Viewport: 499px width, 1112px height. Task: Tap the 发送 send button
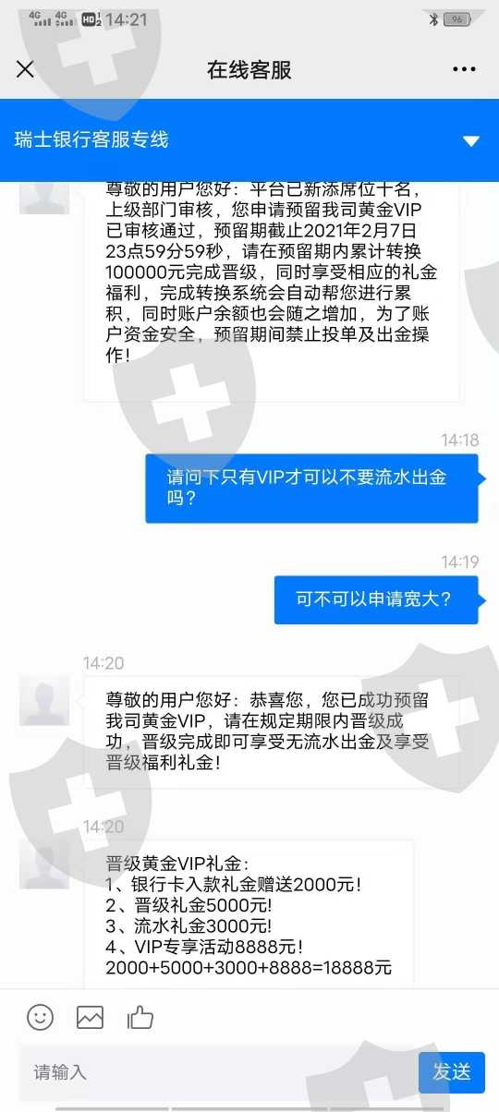tap(452, 1072)
